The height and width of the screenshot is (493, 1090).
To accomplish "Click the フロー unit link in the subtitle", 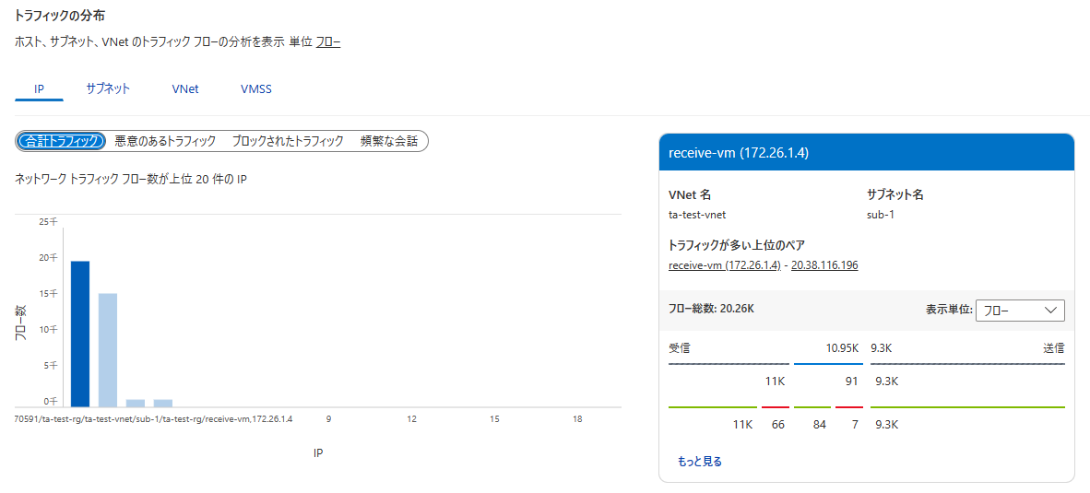I will 328,42.
